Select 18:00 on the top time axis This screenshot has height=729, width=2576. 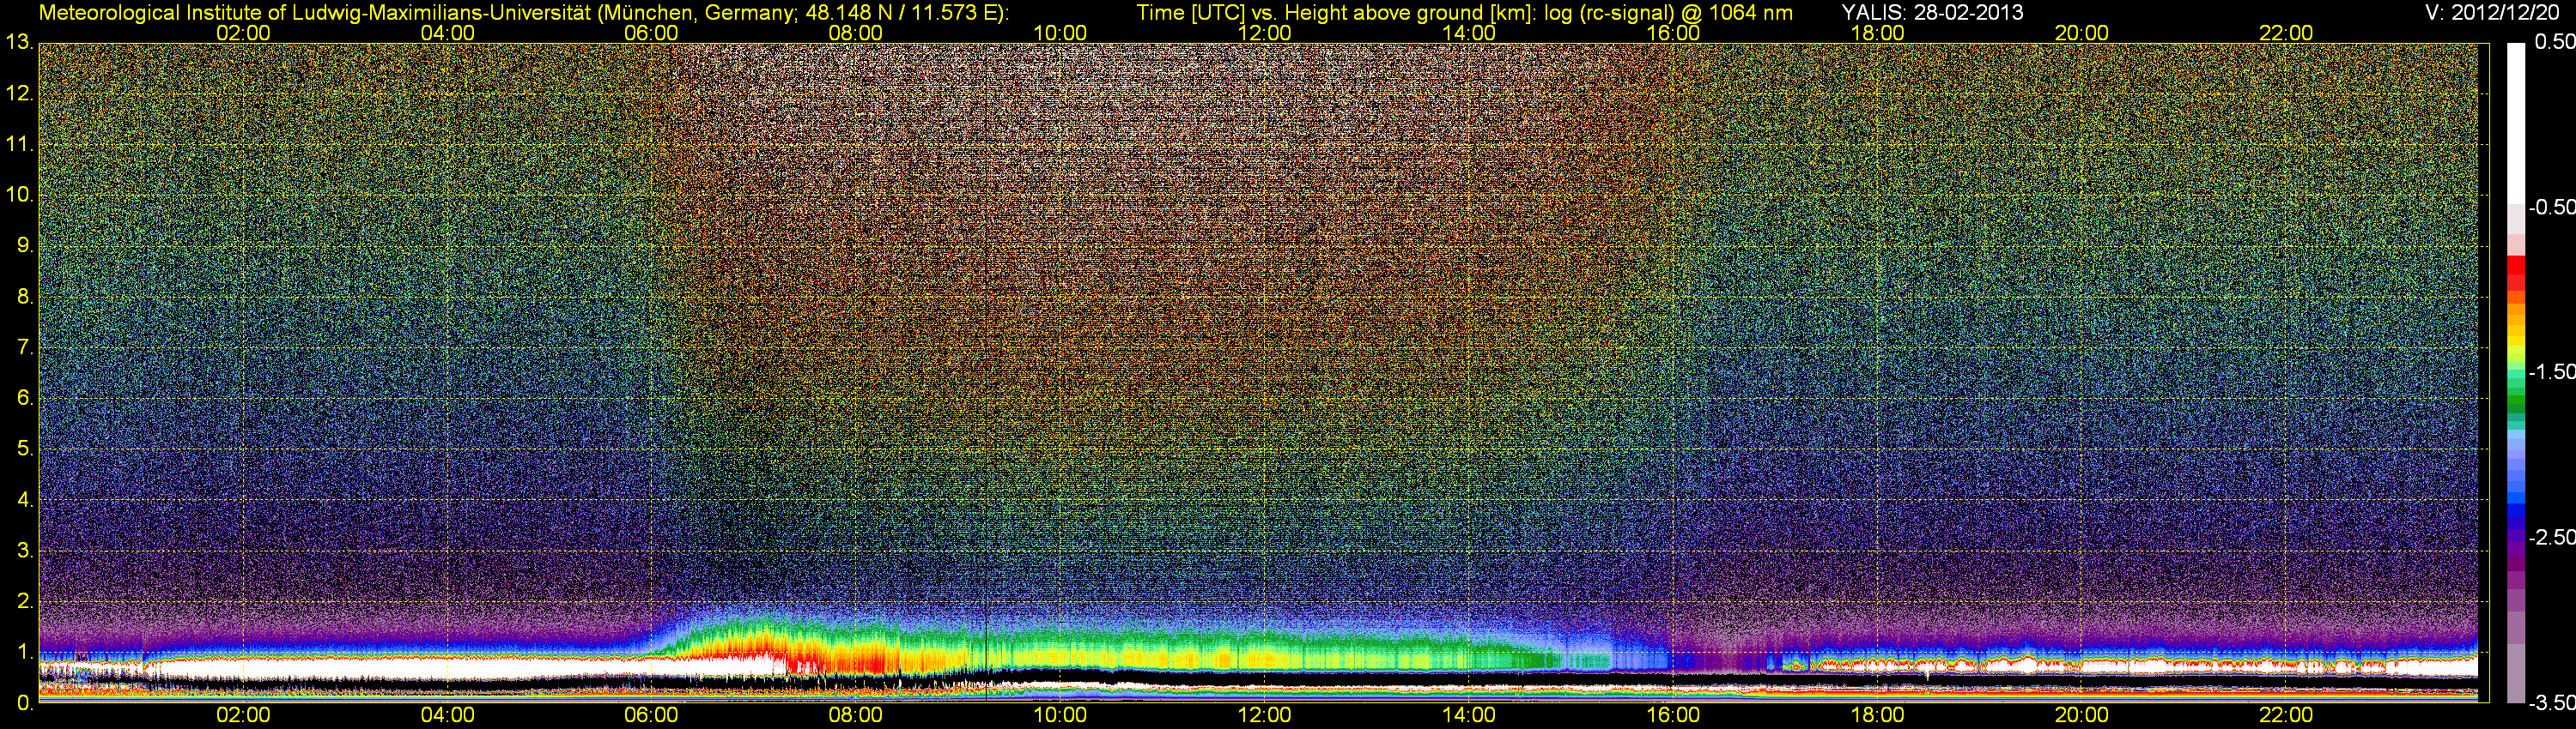(x=1877, y=33)
